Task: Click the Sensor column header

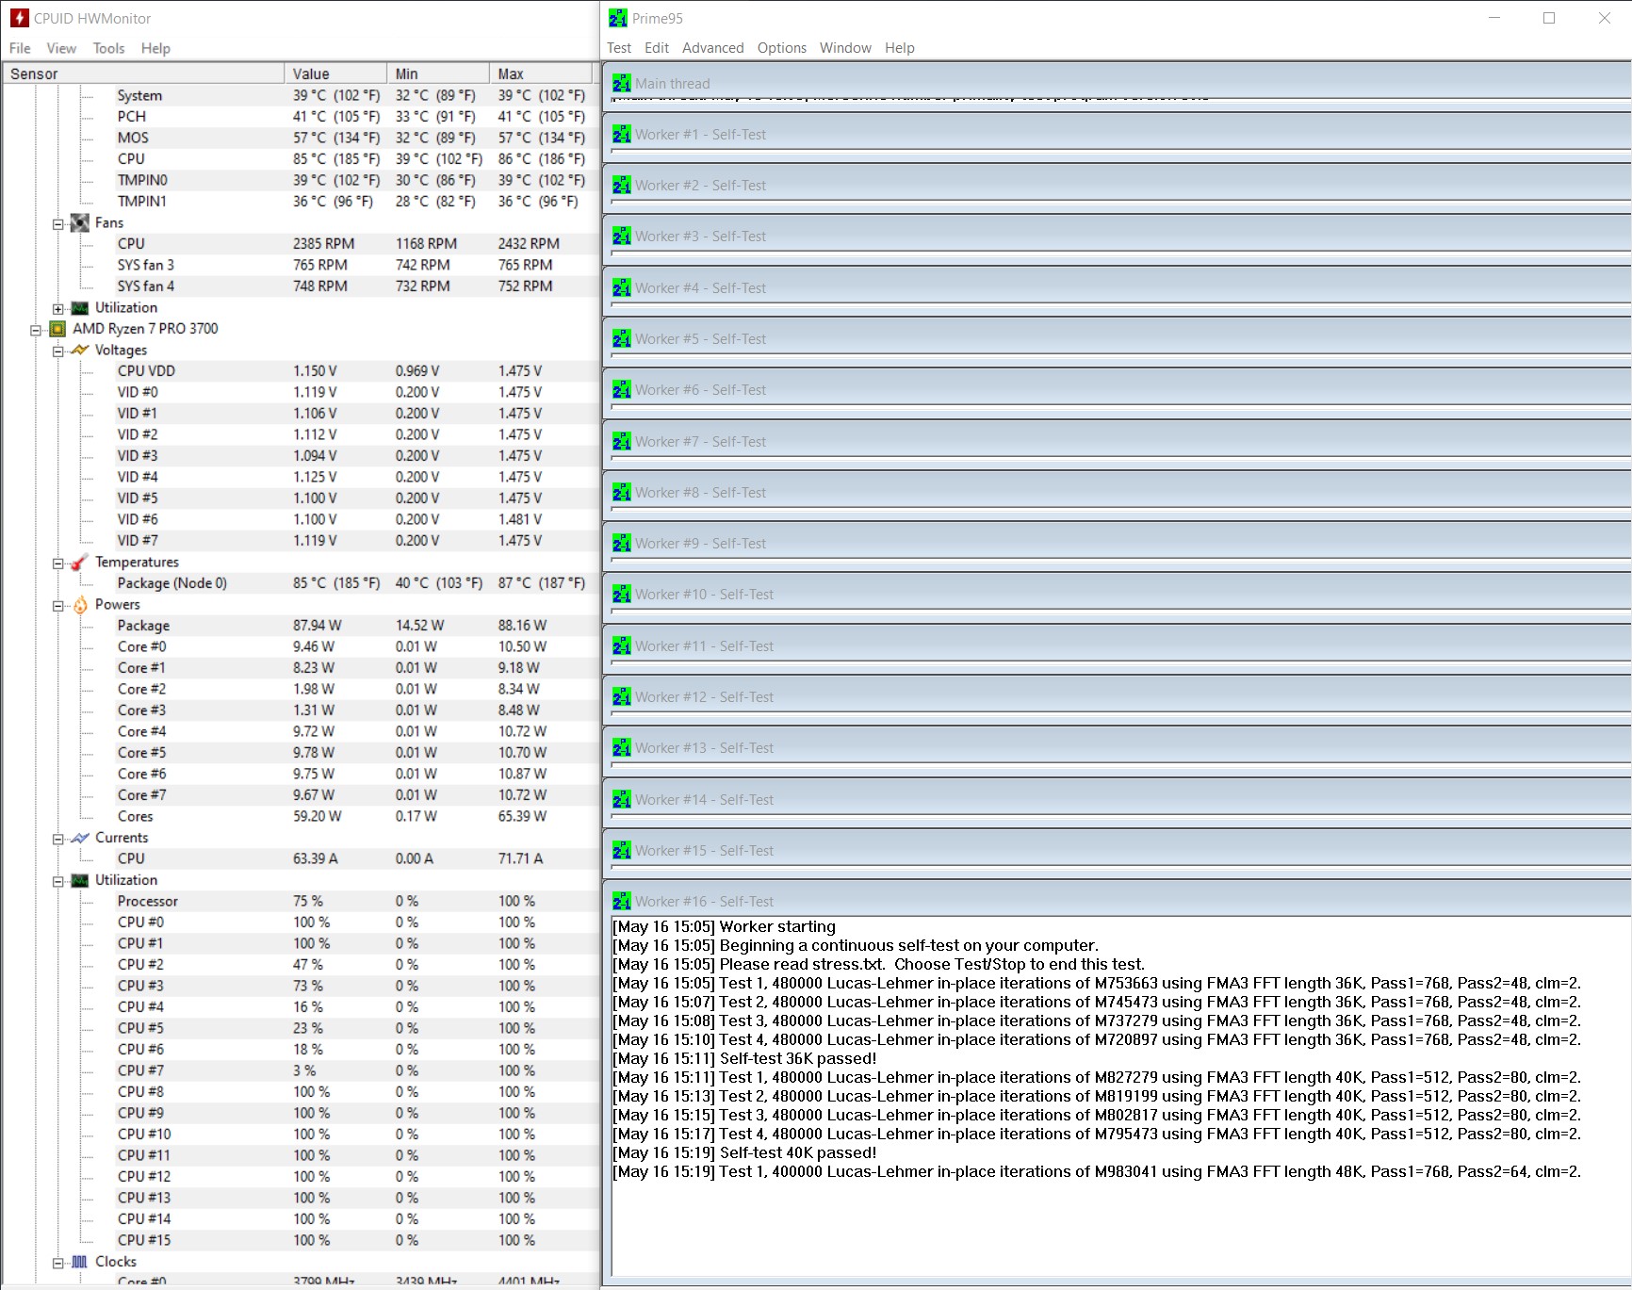Action: point(143,73)
